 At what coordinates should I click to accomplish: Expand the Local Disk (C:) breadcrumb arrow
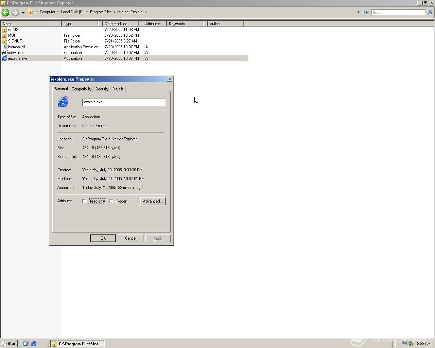point(87,12)
